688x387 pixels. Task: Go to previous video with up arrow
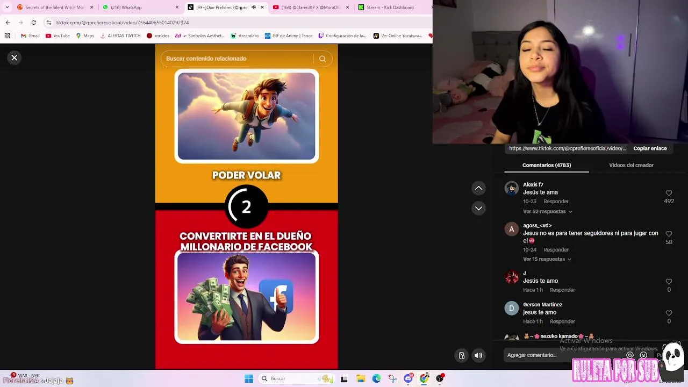coord(478,188)
